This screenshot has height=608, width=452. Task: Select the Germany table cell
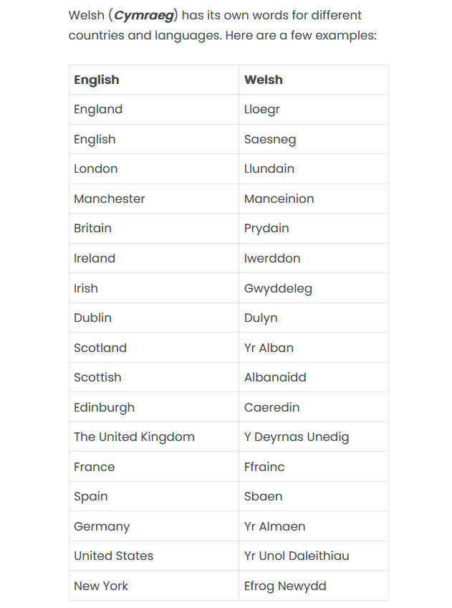point(102,526)
